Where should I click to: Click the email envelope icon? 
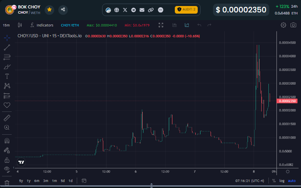(x=142, y=10)
